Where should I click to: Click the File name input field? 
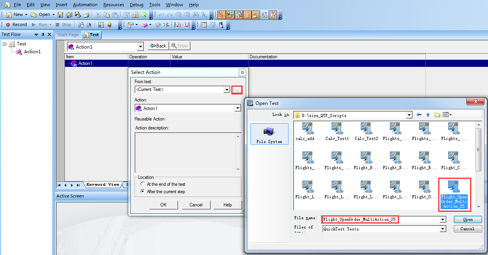[381, 219]
